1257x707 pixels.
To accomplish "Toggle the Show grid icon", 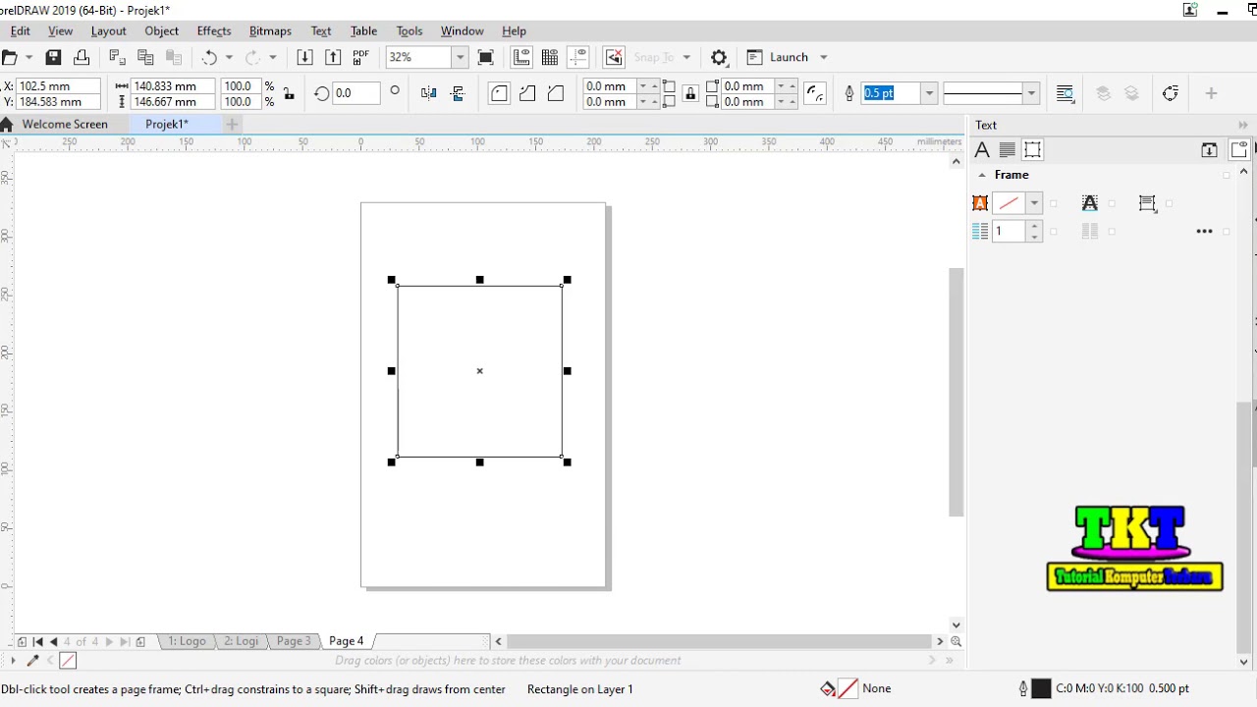I will coord(550,58).
